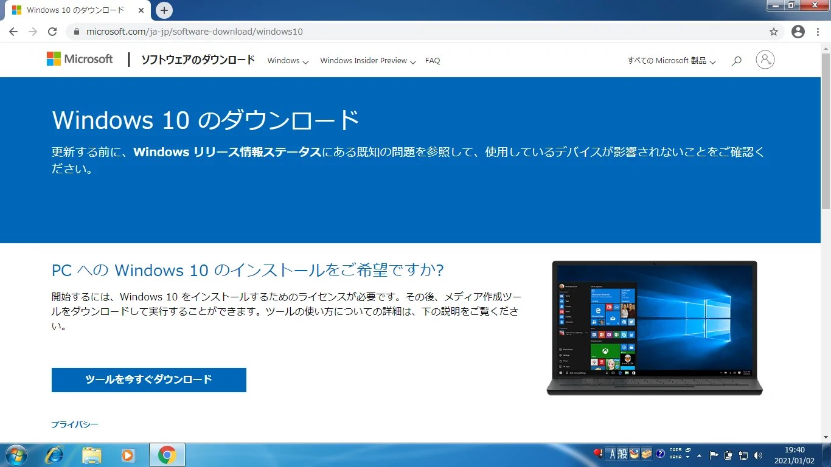Show hidden tray icons arrow

point(700,455)
